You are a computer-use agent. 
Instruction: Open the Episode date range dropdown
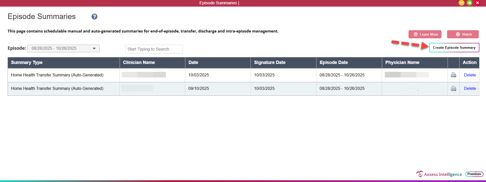63,48
